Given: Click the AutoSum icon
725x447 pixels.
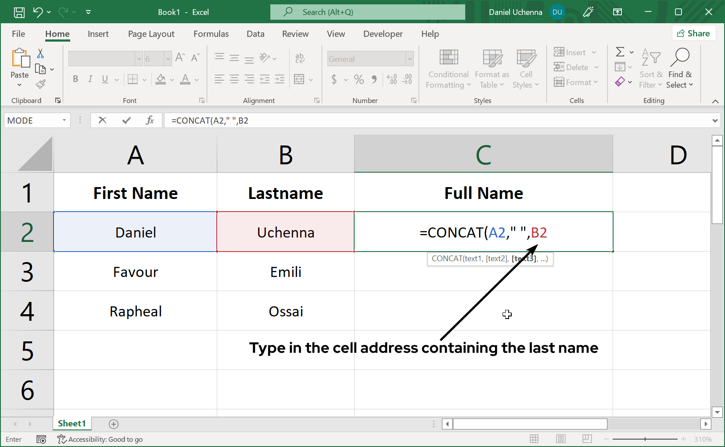Looking at the screenshot, I should click(x=620, y=52).
